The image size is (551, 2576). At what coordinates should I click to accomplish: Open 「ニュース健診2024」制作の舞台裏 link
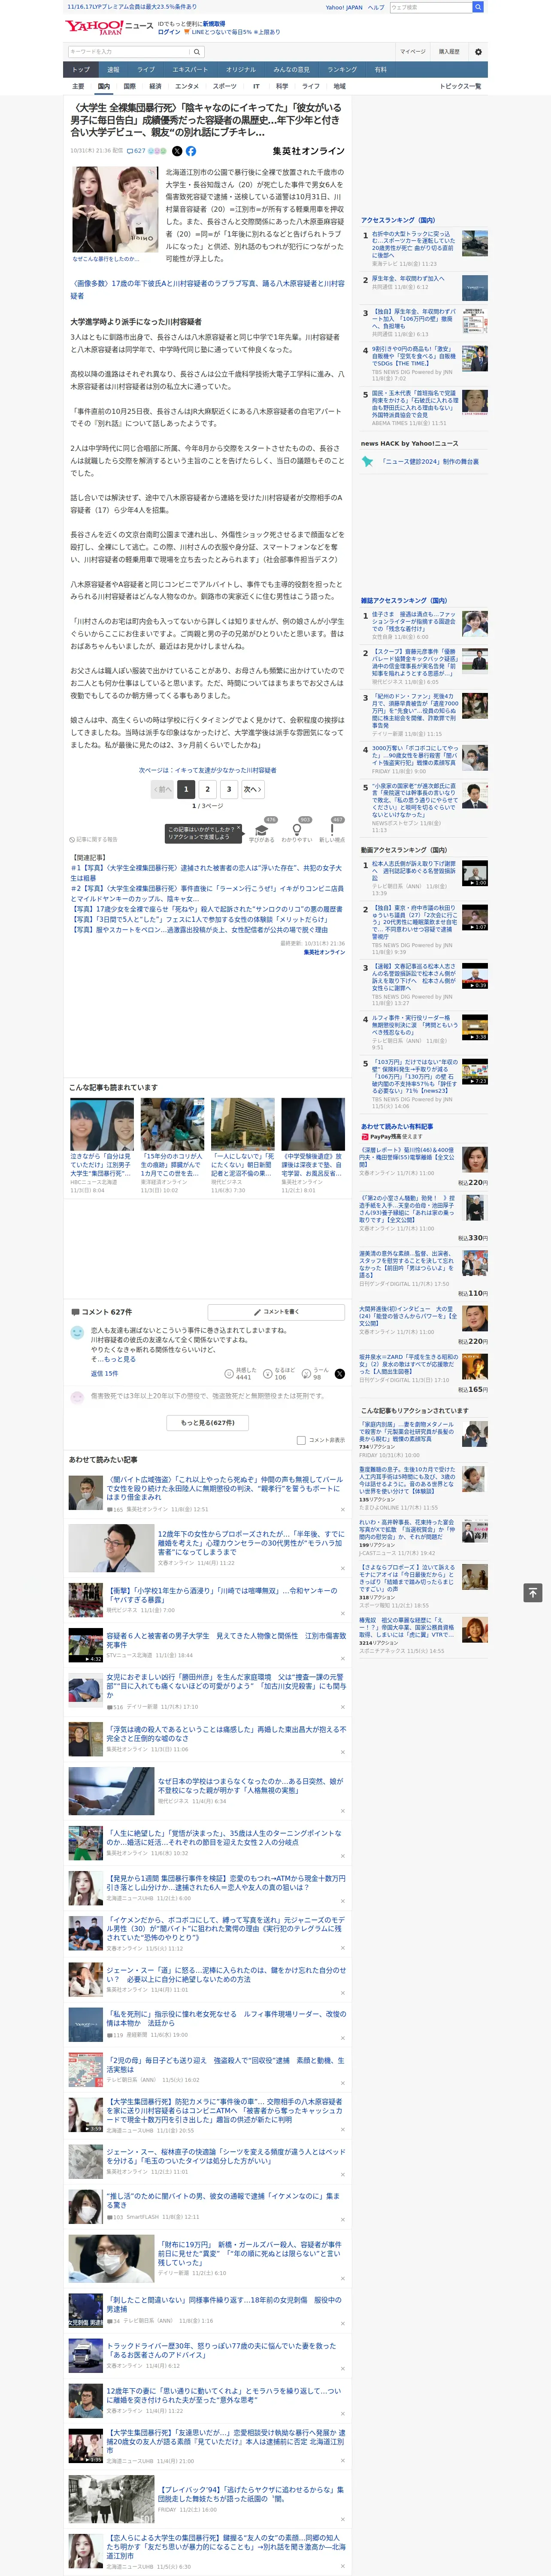(x=430, y=462)
